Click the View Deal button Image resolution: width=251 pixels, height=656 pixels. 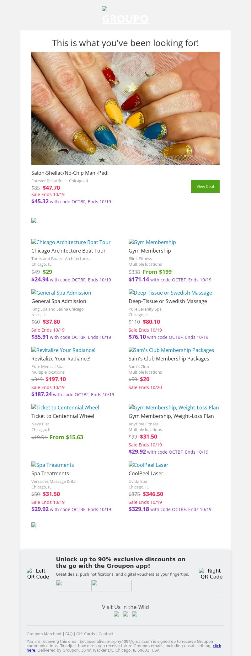pyautogui.click(x=205, y=186)
